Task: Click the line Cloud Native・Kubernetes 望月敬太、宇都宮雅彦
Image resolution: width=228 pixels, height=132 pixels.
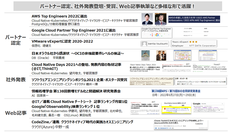Action: pos(65,73)
